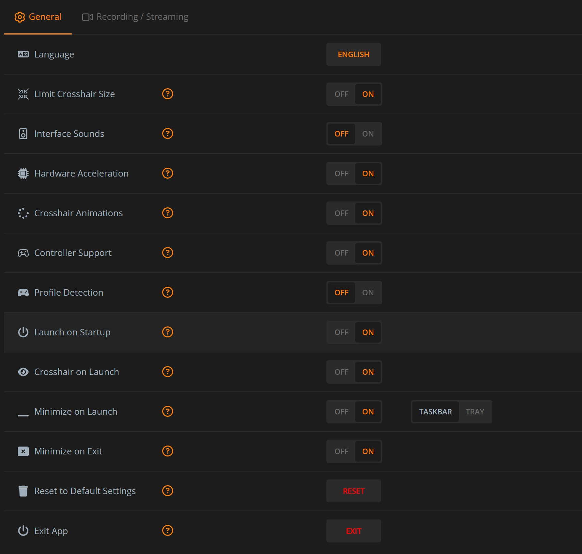Open the ENGLISH language selector
This screenshot has height=554, width=582.
[353, 54]
